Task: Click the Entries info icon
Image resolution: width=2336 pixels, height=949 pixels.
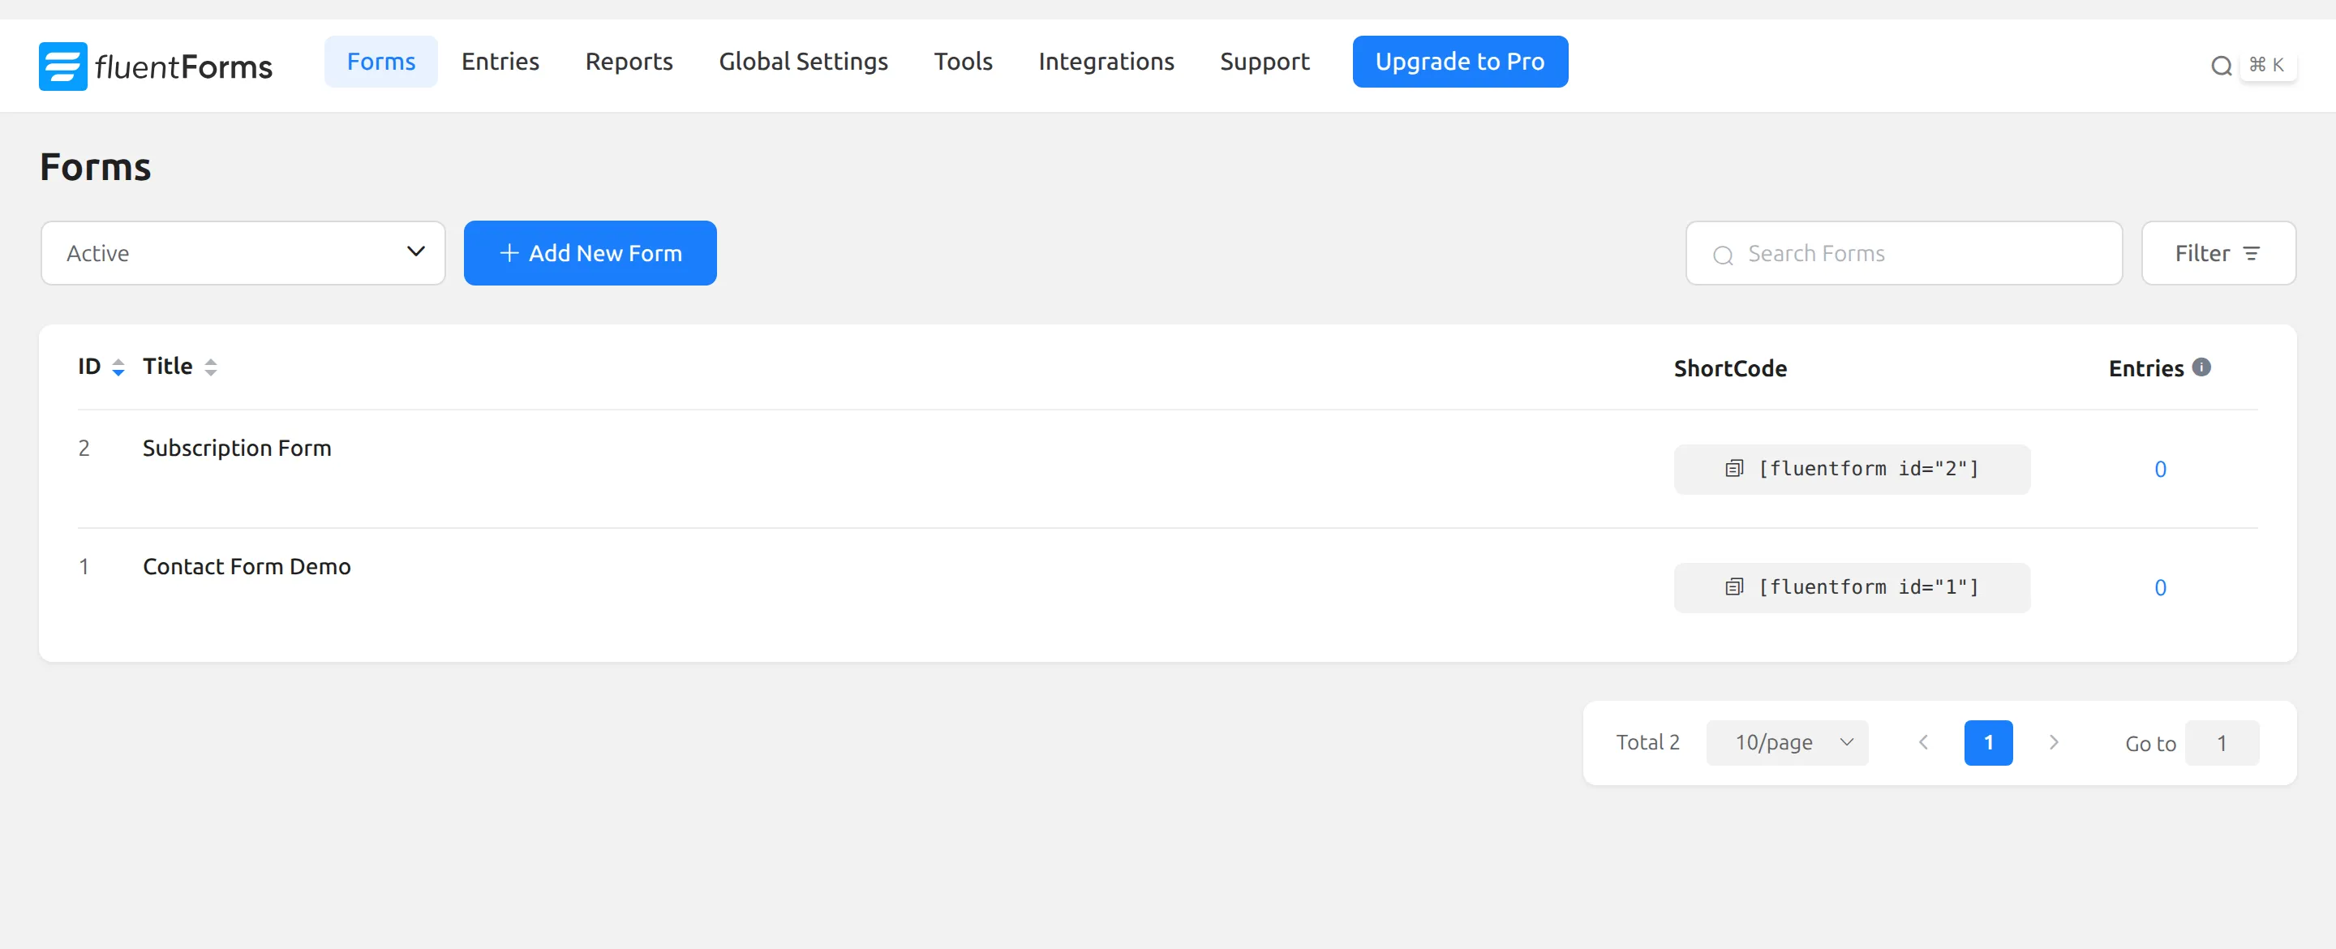Action: point(2202,367)
